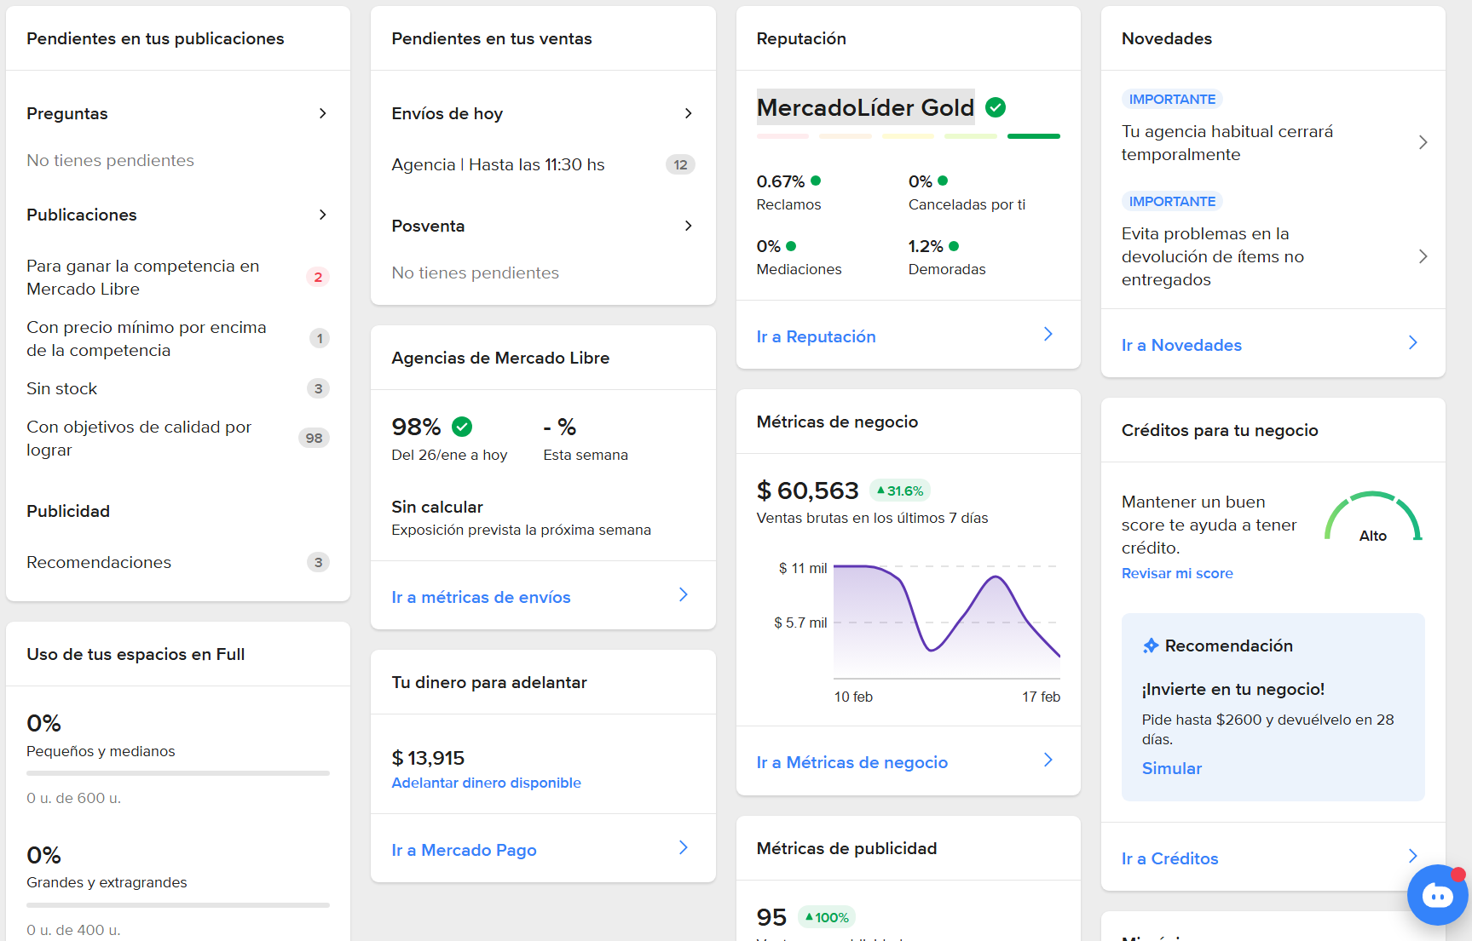
Task: Click the 98 counter on objetivos de calidad
Action: 315,438
